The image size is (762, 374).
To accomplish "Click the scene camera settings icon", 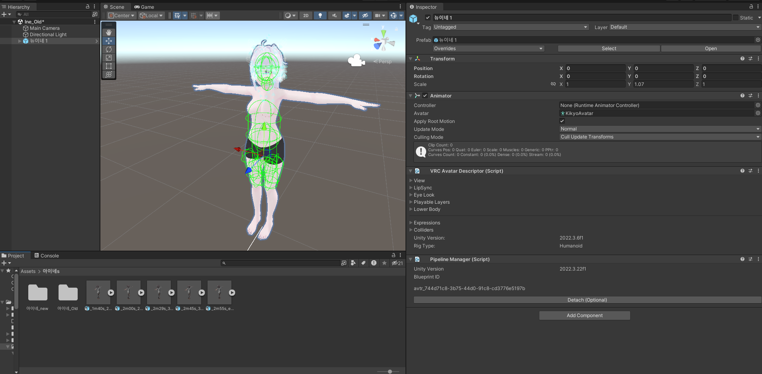I will click(x=377, y=16).
